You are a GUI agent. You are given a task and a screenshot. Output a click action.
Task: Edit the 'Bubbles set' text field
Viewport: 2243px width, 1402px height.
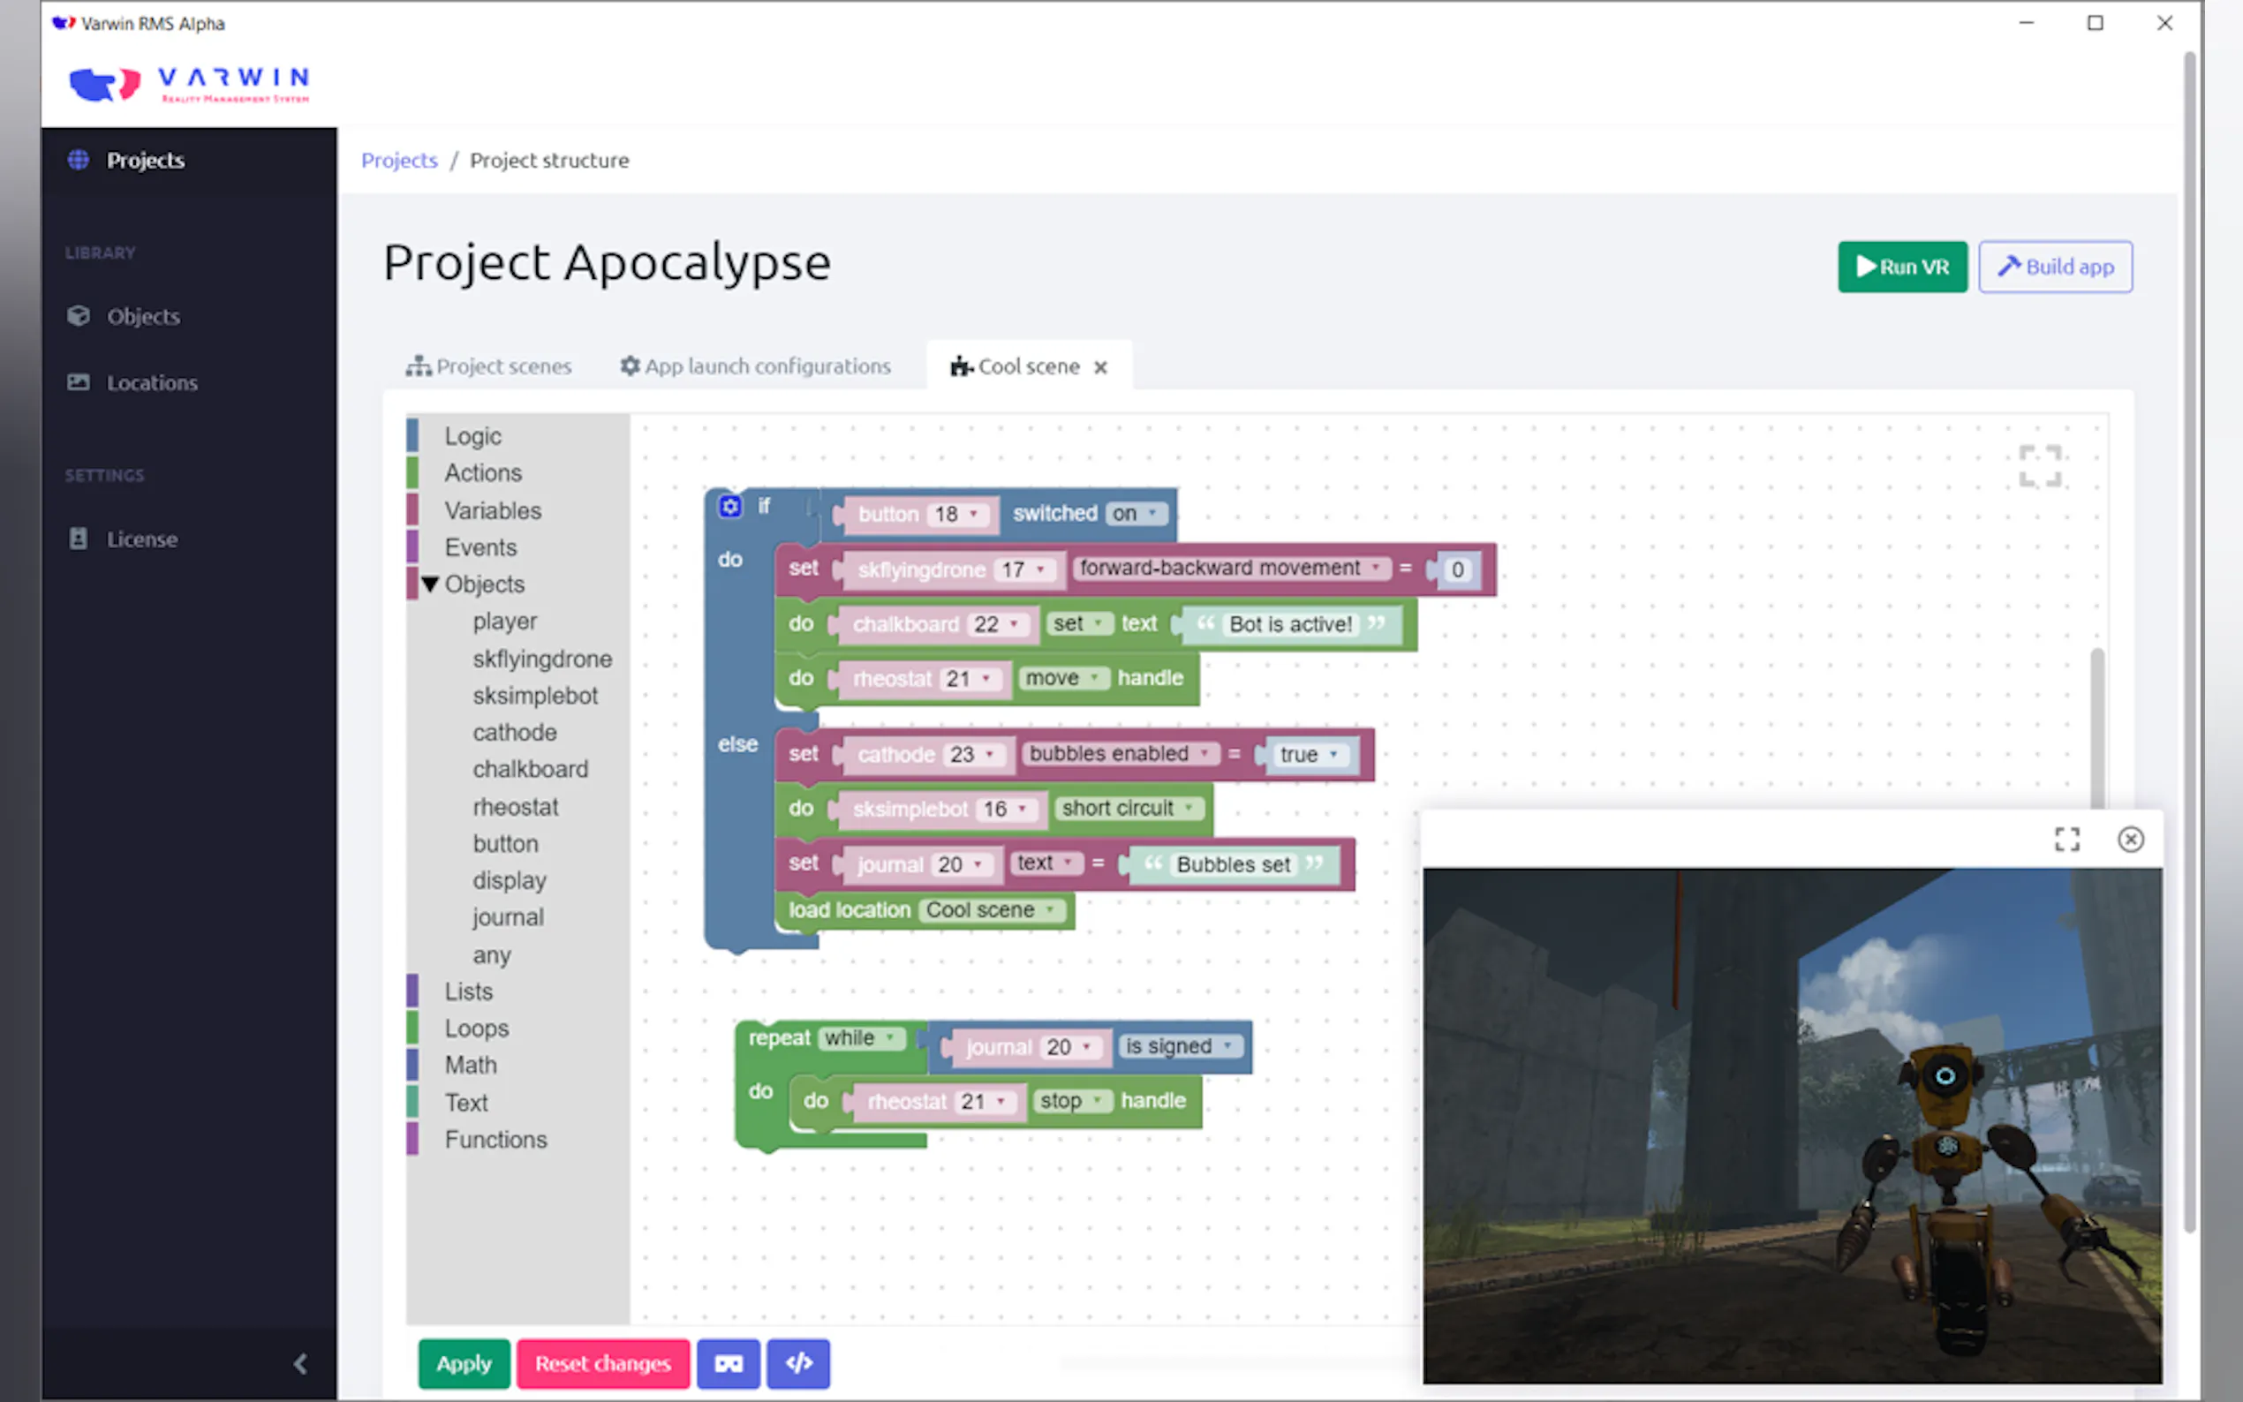1234,864
